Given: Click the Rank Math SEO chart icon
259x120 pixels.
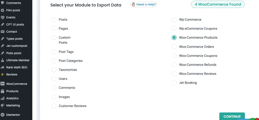Looking at the screenshot, I should (3, 68).
